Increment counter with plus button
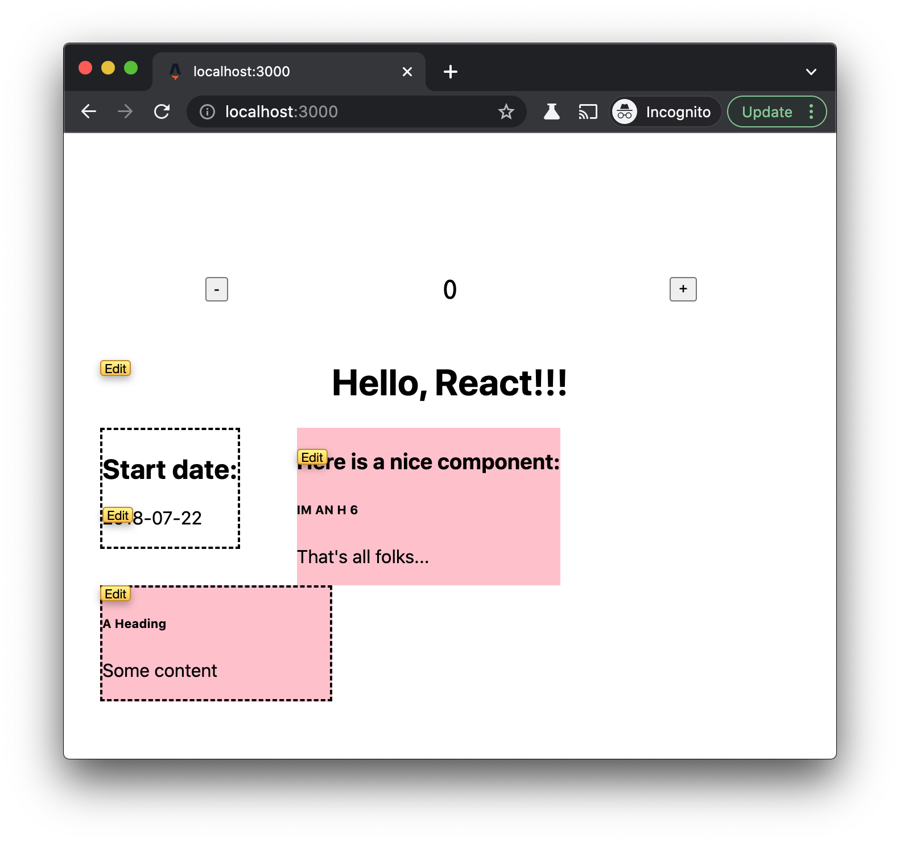 [683, 290]
